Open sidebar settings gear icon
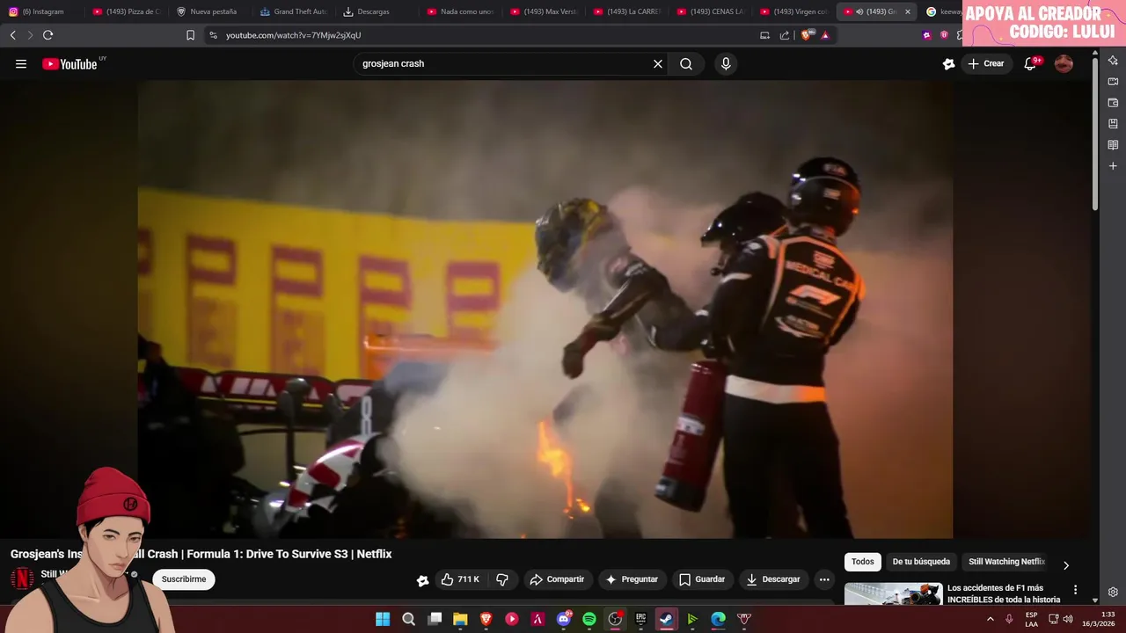Screen dimensions: 1126x633 click(x=1113, y=592)
